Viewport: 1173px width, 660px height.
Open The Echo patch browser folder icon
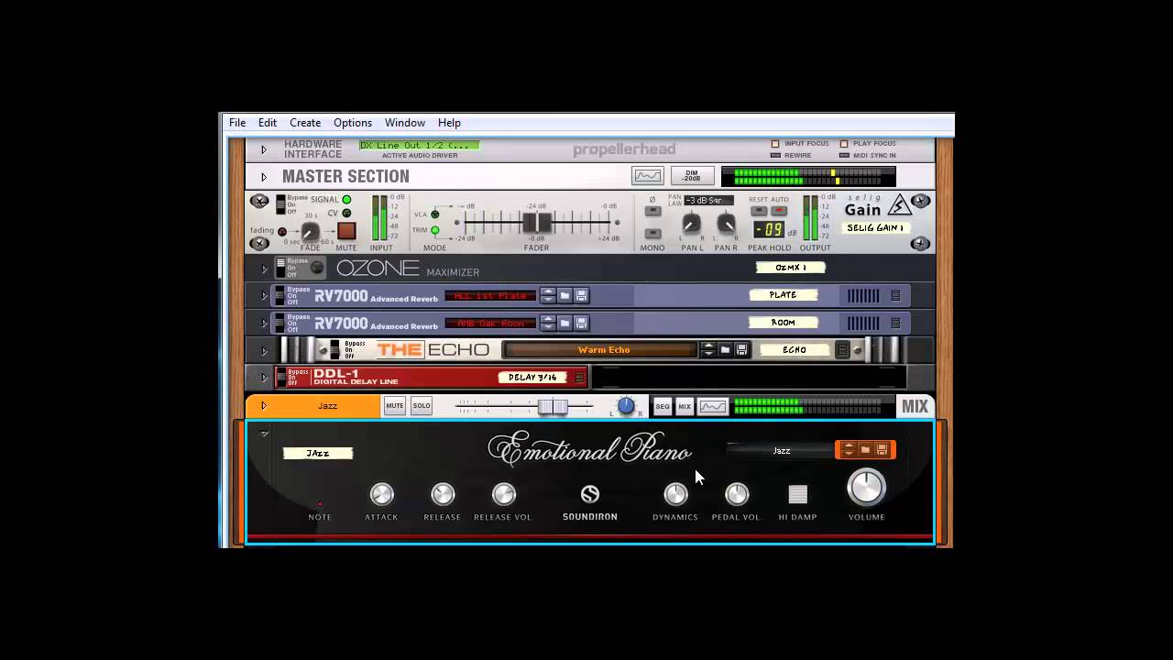tap(725, 350)
